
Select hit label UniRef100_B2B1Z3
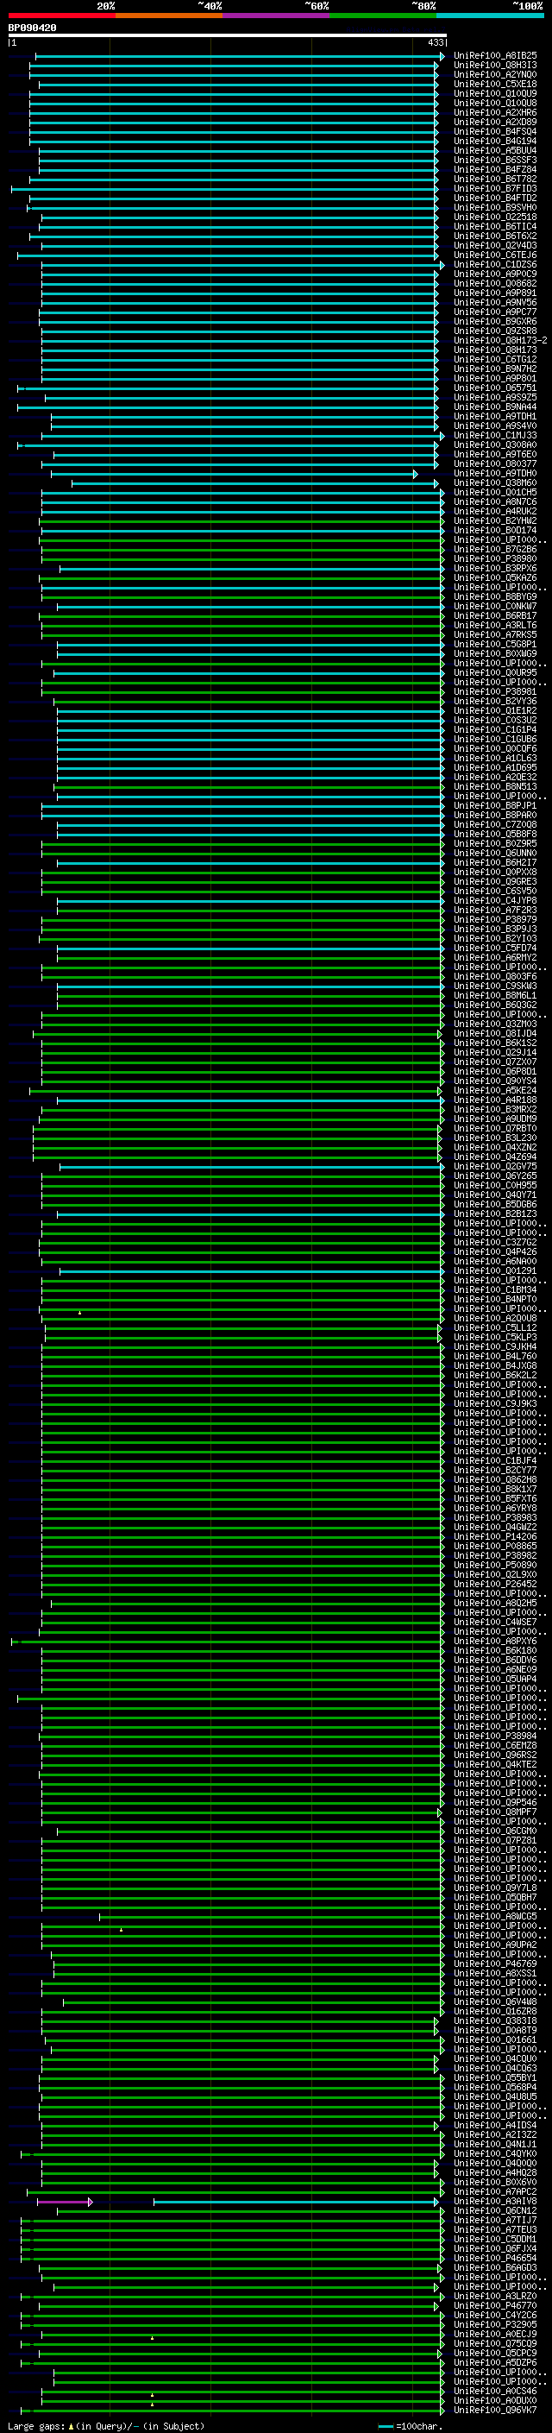(494, 1213)
